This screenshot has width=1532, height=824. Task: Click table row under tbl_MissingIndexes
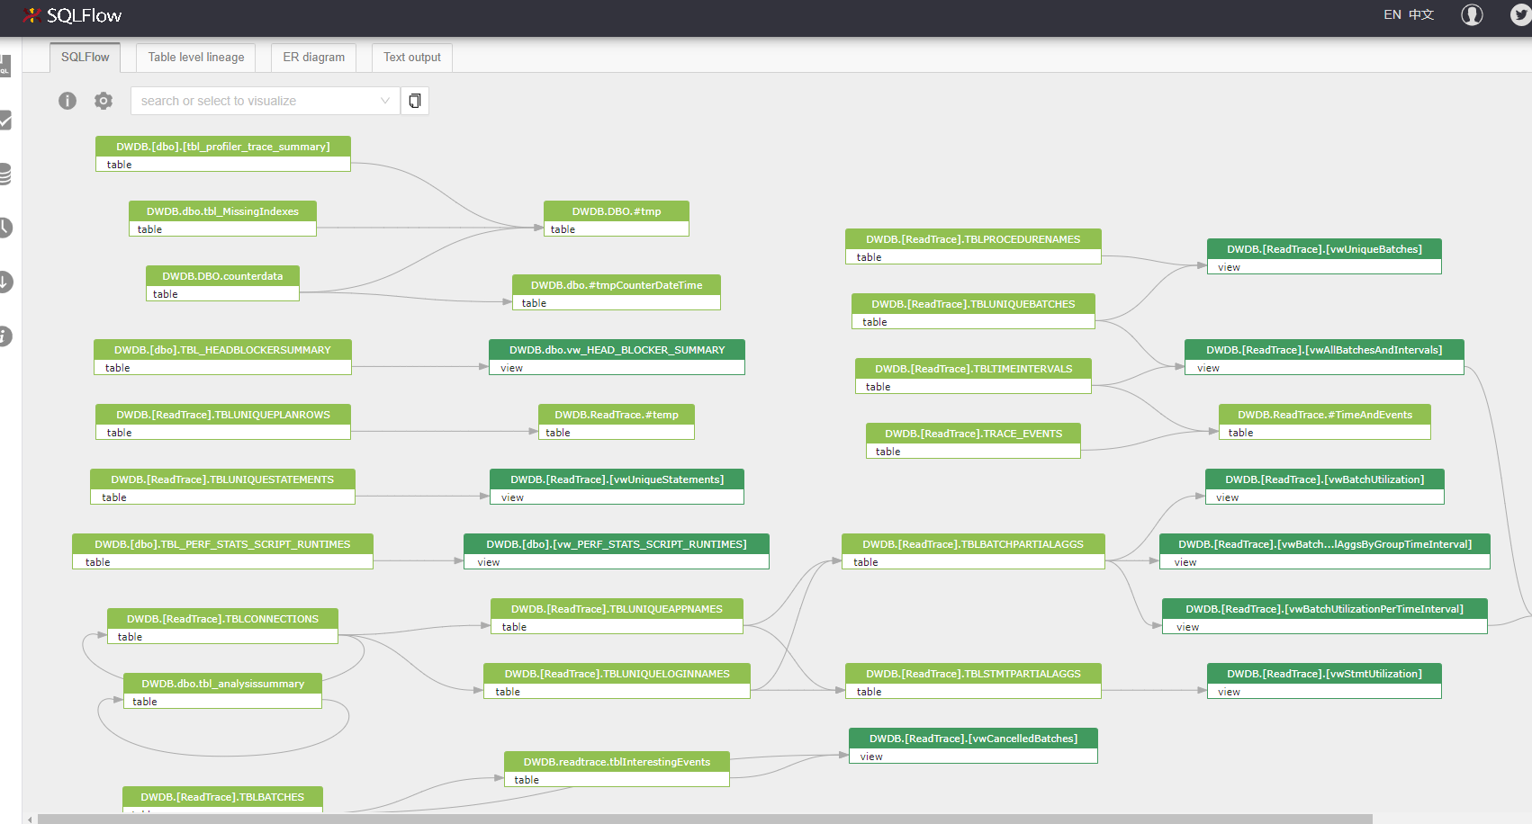coord(222,229)
